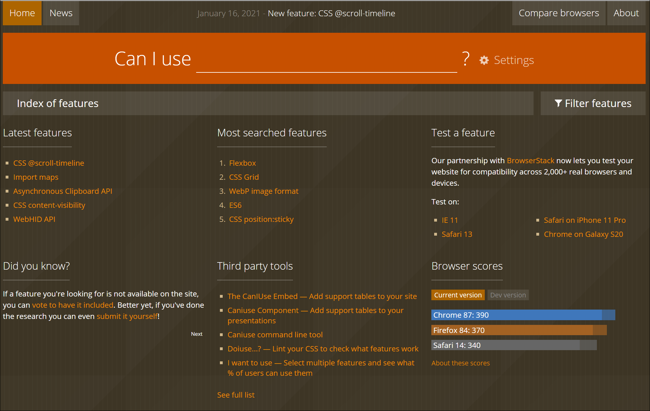650x411 pixels.
Task: Click Next in Did you know
Action: click(196, 334)
